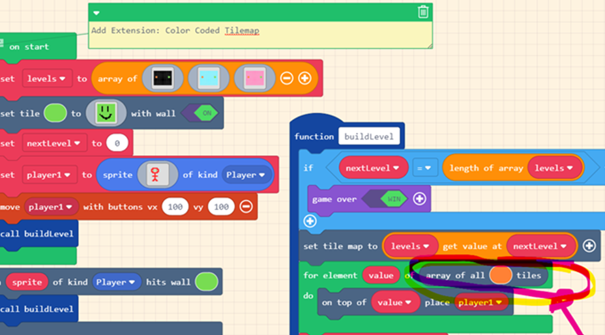Pick the green wall color in hits wall block
Screen dimensions: 605x335
tap(207, 282)
